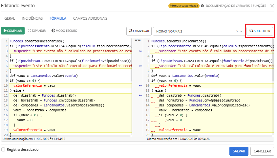
Task: Click left line 15 'vaux = horastrab - compoemes'
Action: click(x=40, y=110)
